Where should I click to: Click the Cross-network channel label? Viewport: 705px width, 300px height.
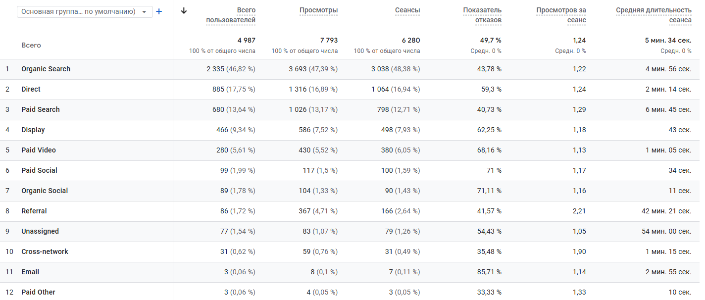tap(45, 252)
